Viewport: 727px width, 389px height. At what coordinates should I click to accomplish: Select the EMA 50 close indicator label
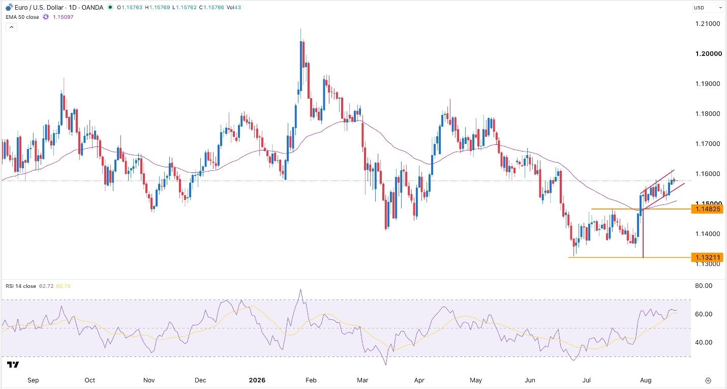click(x=22, y=17)
